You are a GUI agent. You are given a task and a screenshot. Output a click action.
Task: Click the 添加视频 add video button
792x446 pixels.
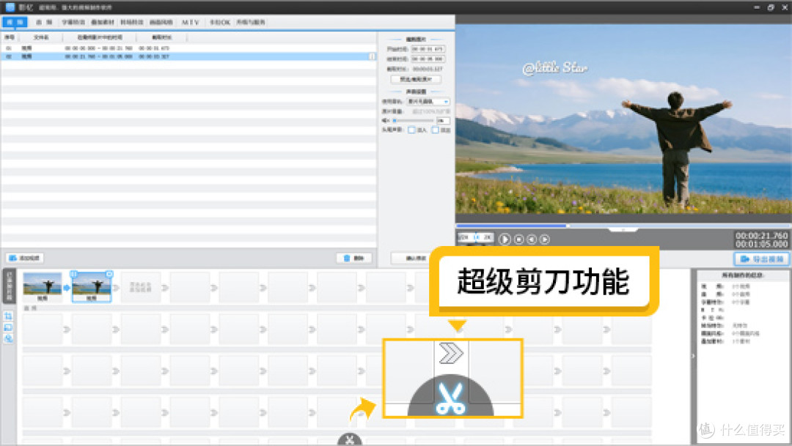click(25, 258)
